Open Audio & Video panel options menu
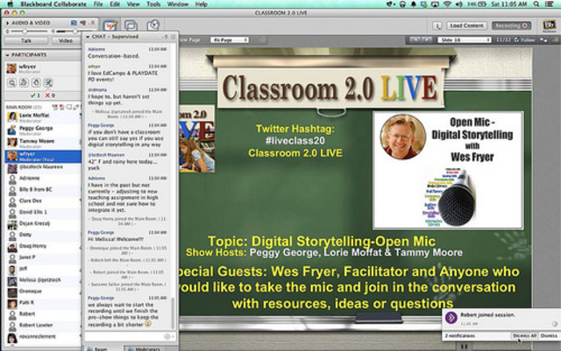Screen dimensions: 561x351 coord(92,23)
